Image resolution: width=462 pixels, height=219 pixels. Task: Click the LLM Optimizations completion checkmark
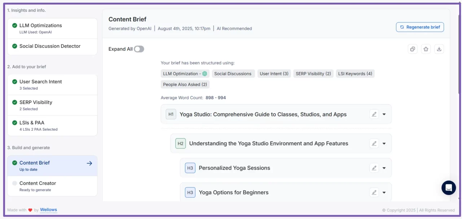tap(15, 25)
